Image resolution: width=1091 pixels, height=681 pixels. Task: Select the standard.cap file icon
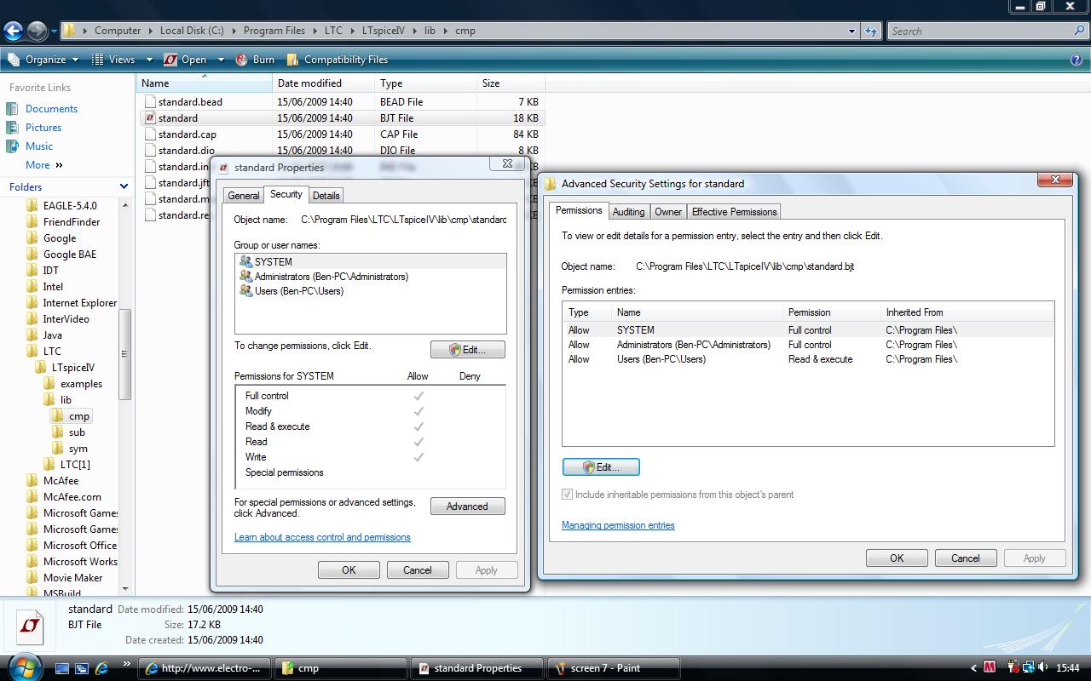pyautogui.click(x=150, y=134)
